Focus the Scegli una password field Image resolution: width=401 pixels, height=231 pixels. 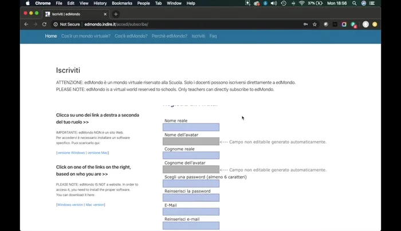[191, 184]
